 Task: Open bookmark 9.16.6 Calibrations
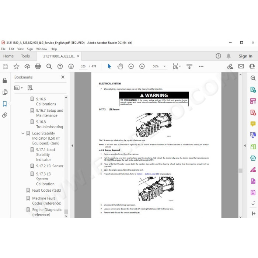click(46, 101)
